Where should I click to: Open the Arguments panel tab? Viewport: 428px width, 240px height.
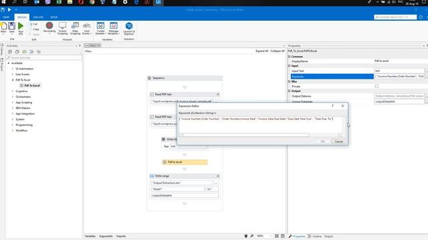pos(106,236)
